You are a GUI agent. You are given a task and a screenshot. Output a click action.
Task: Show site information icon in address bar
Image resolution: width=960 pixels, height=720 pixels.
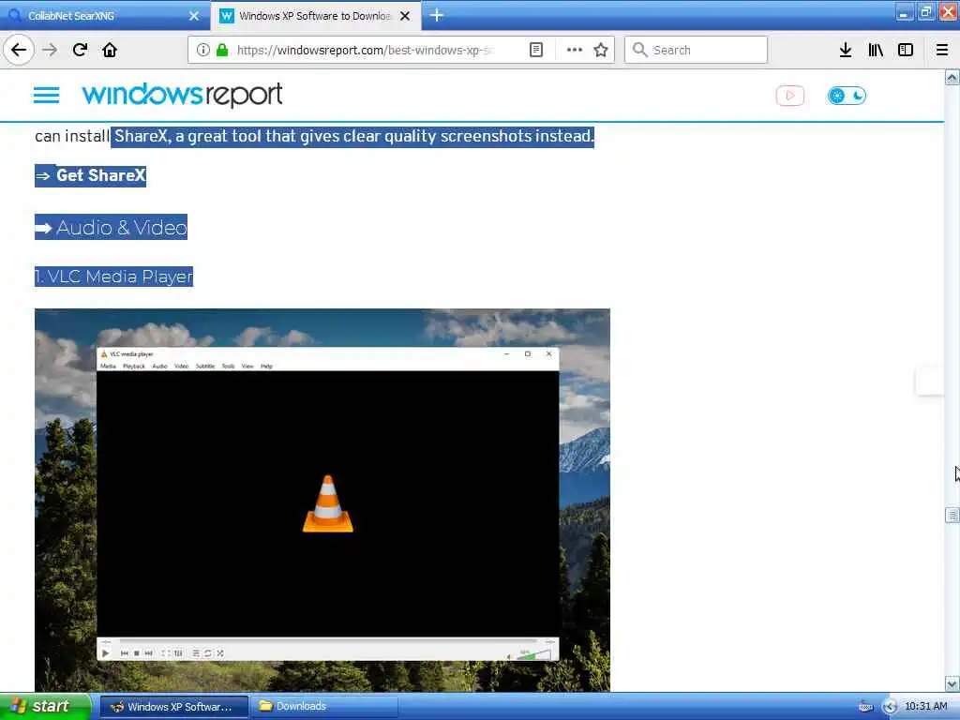(202, 50)
